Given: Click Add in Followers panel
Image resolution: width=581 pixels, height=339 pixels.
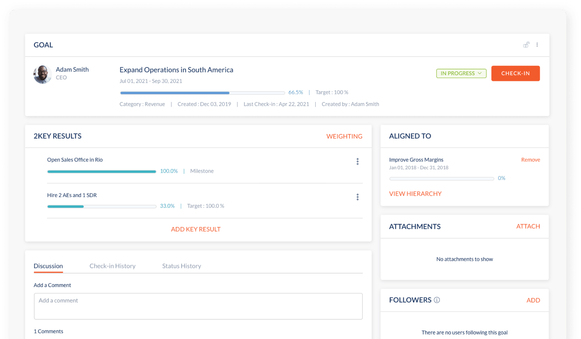Looking at the screenshot, I should point(534,300).
